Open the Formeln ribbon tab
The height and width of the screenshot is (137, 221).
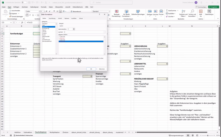tap(44, 7)
